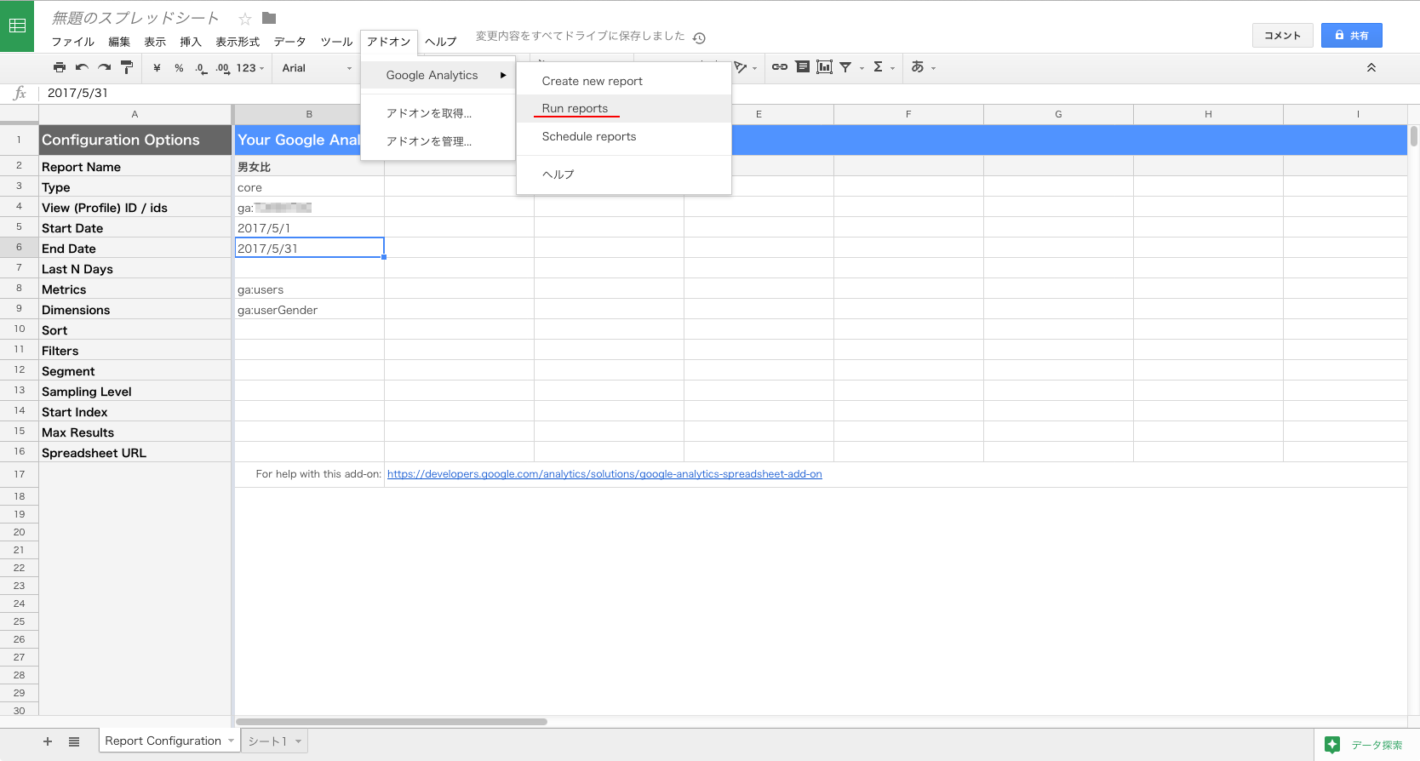Click the vertical scrollbar thumb
The height and width of the screenshot is (761, 1420).
click(1414, 136)
